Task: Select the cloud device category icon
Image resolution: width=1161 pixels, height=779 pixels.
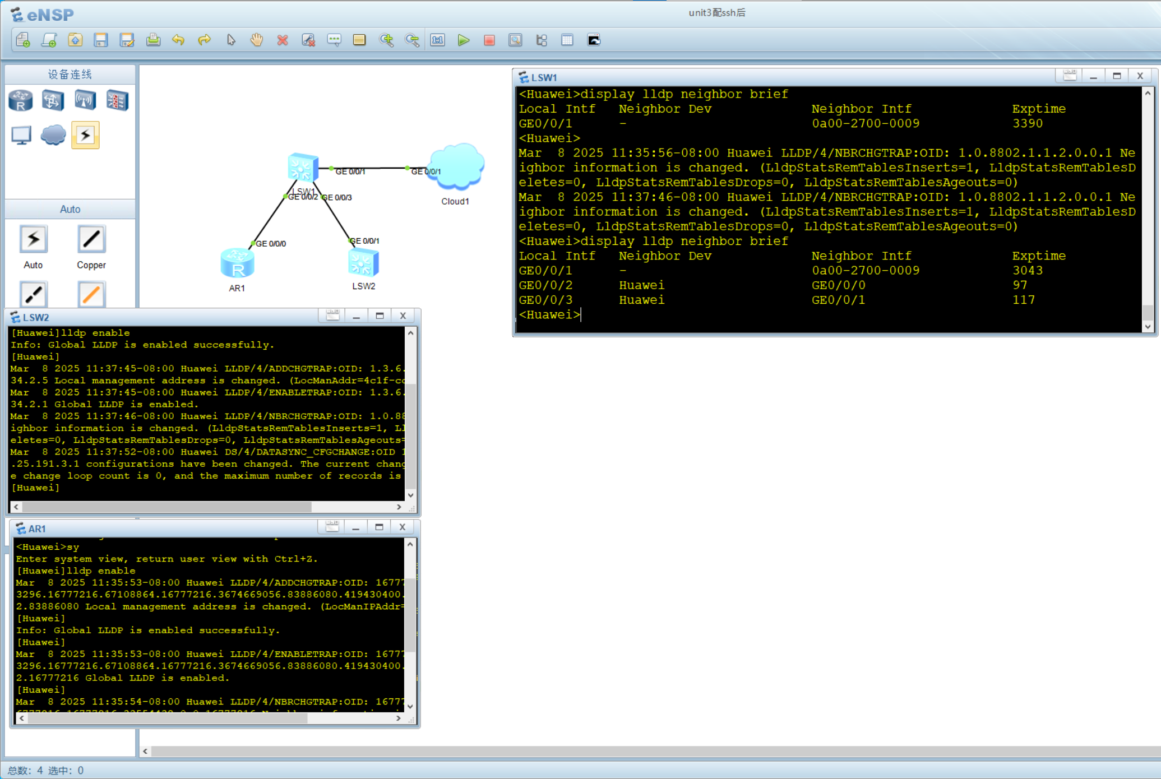Action: tap(53, 135)
